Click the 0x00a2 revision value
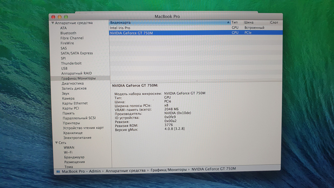Viewport: 334px width, 188px height. point(170,121)
